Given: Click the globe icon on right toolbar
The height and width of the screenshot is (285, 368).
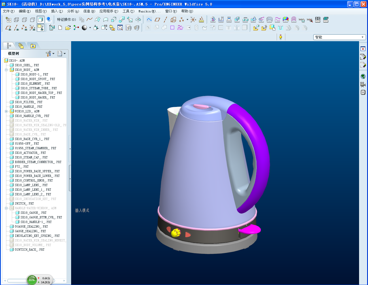Looking at the screenshot, I should (363, 76).
